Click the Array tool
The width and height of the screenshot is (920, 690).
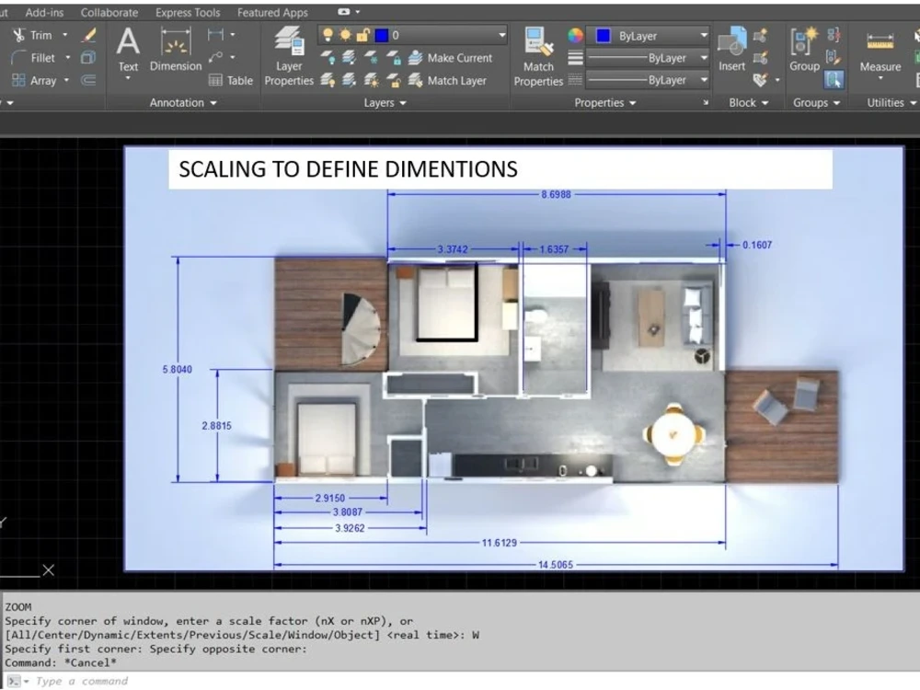41,80
